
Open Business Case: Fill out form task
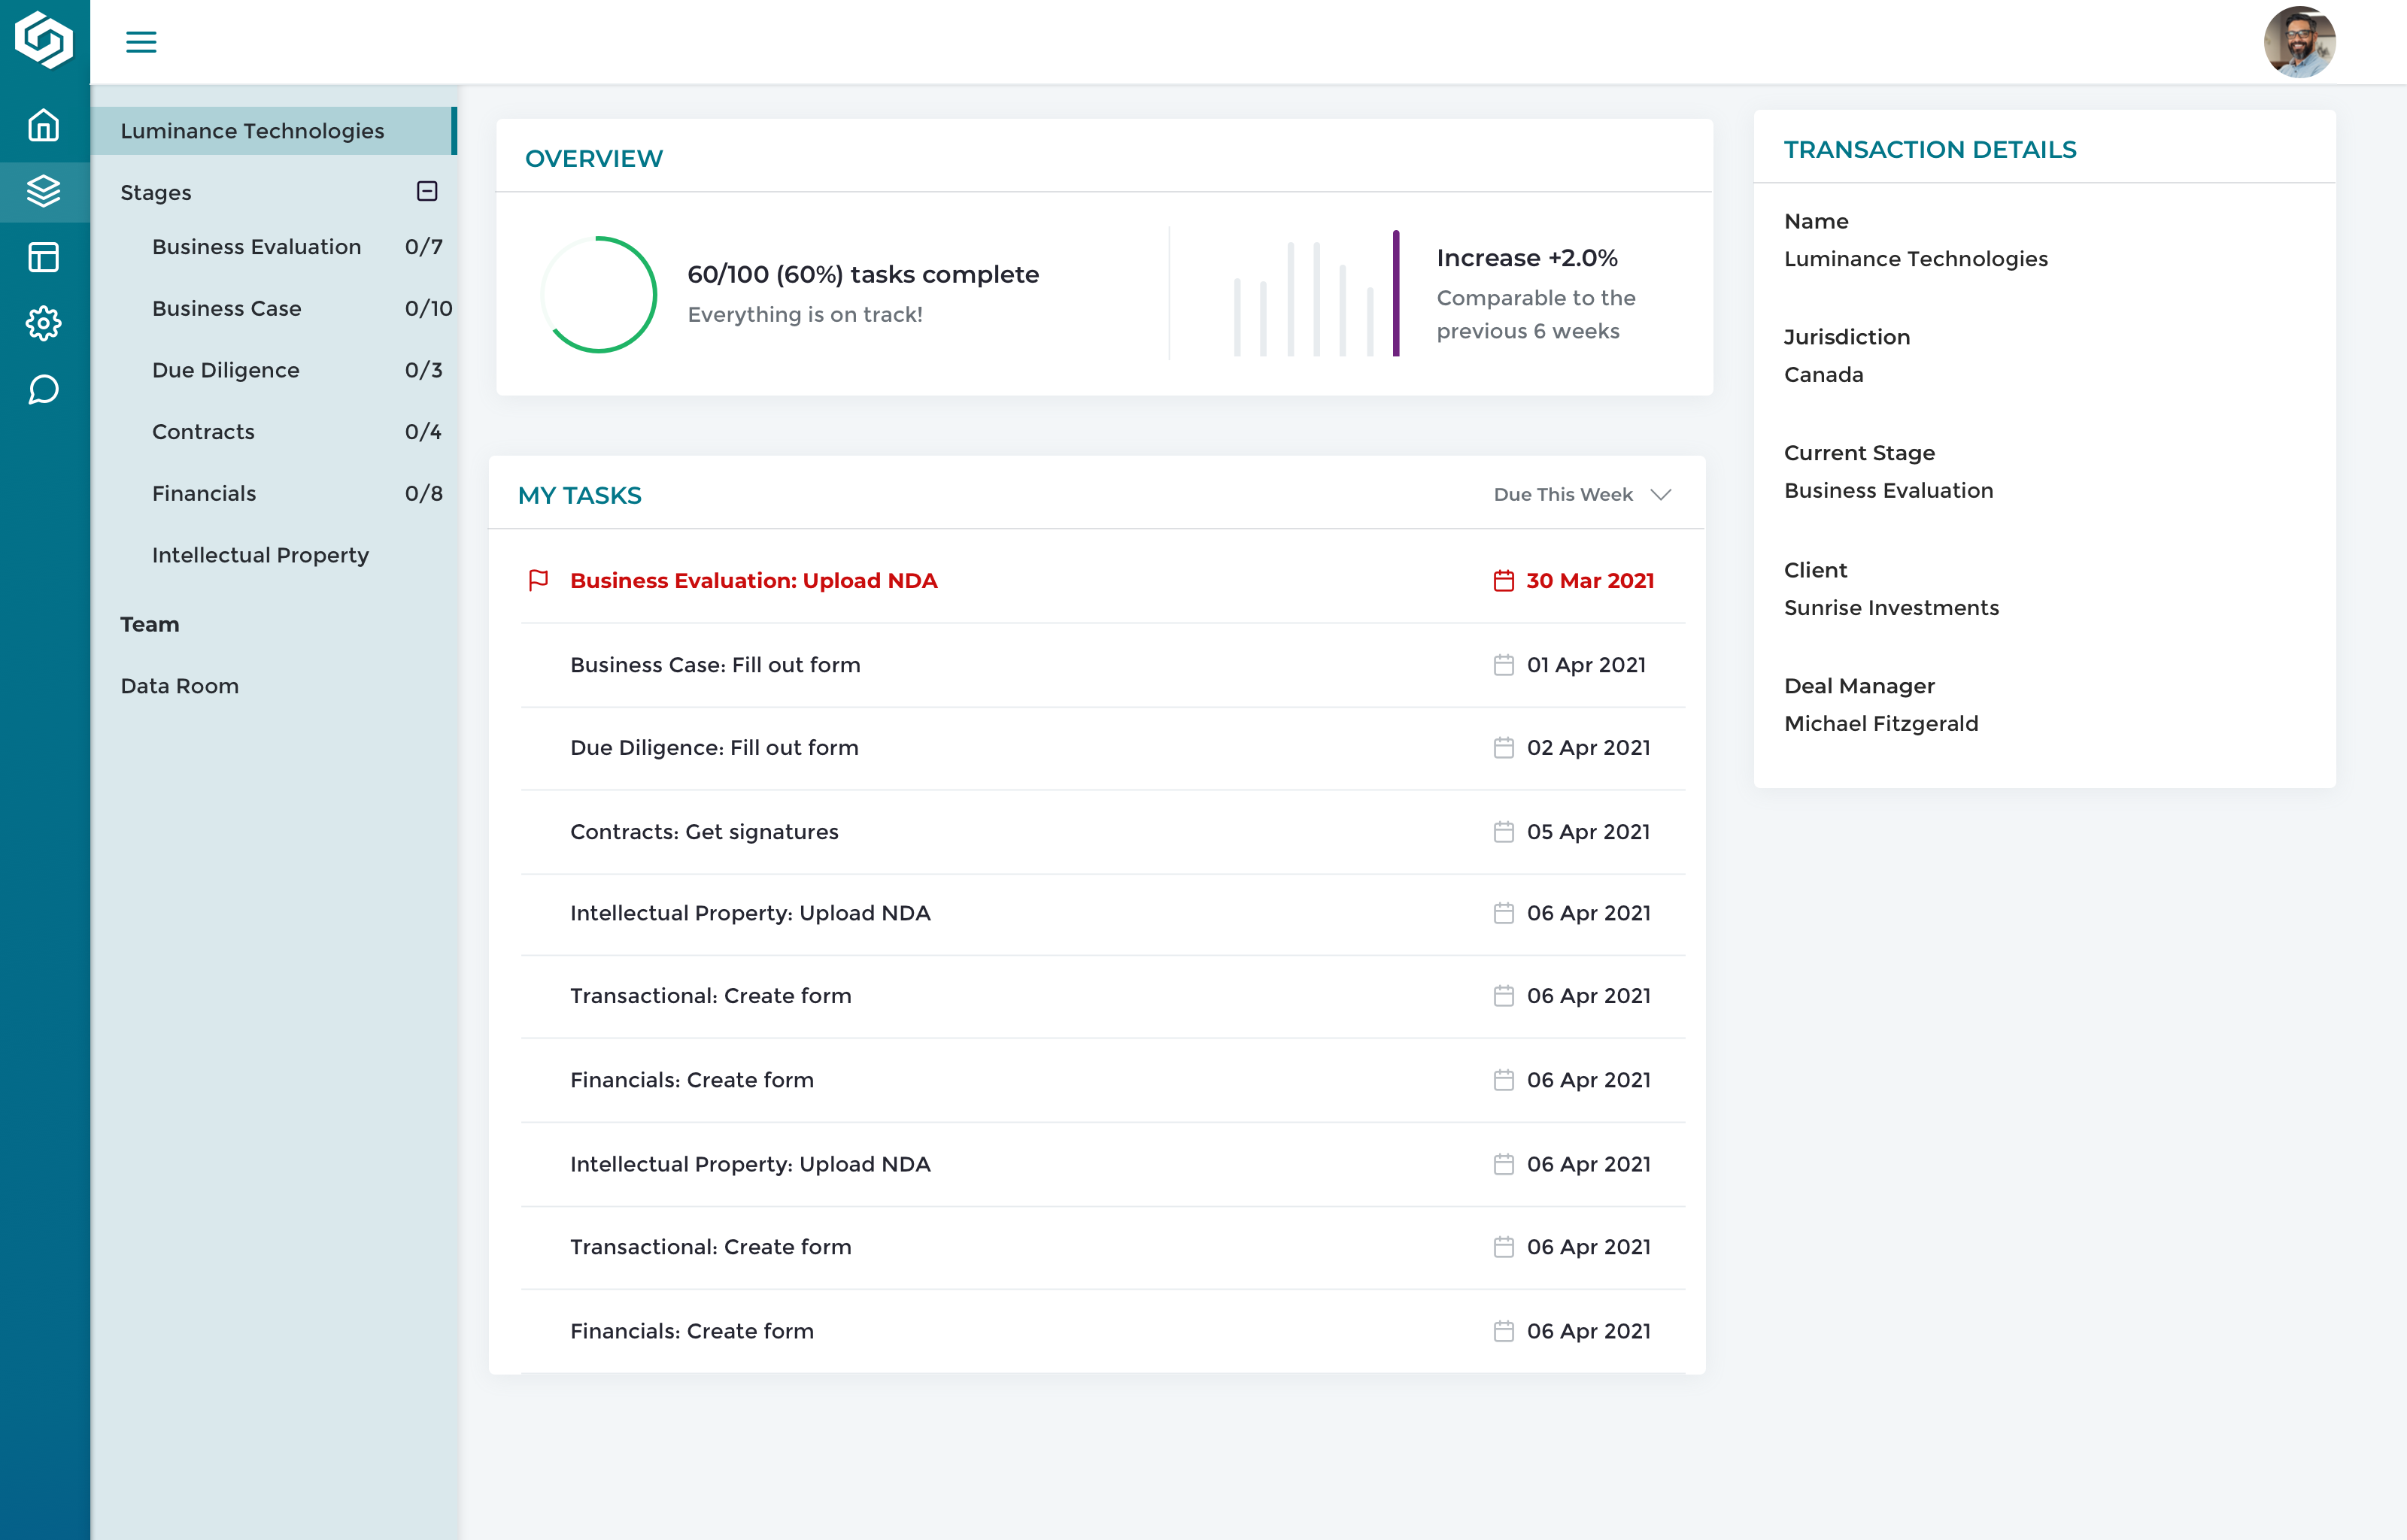(715, 665)
